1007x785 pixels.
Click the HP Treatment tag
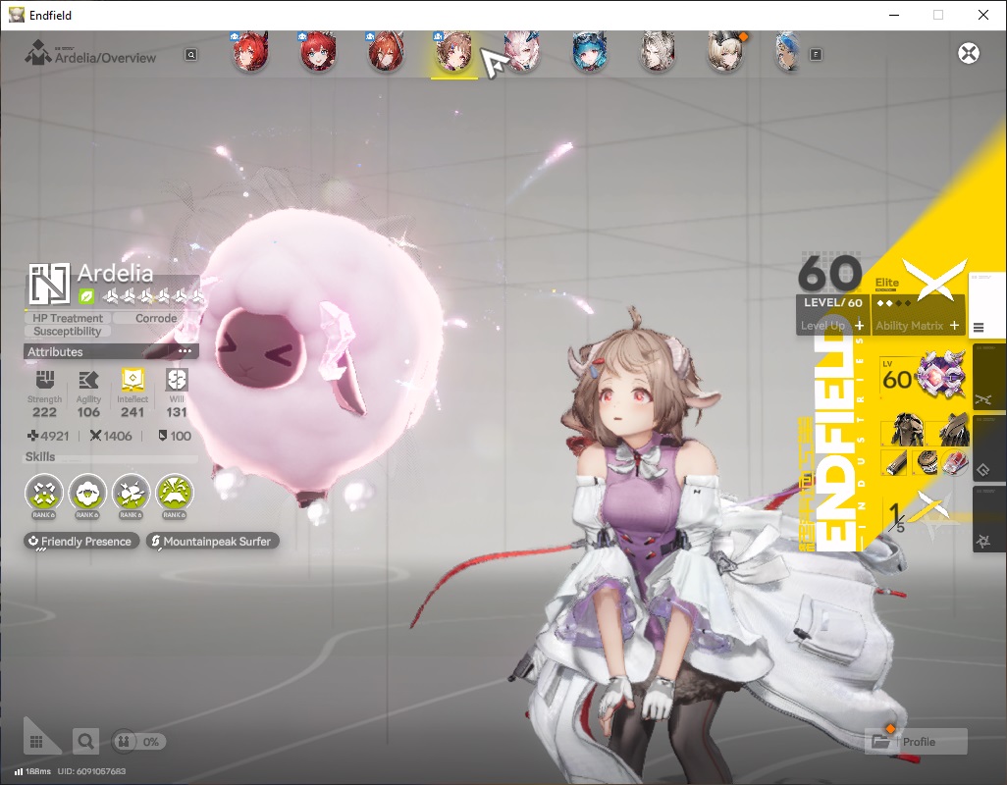[68, 318]
